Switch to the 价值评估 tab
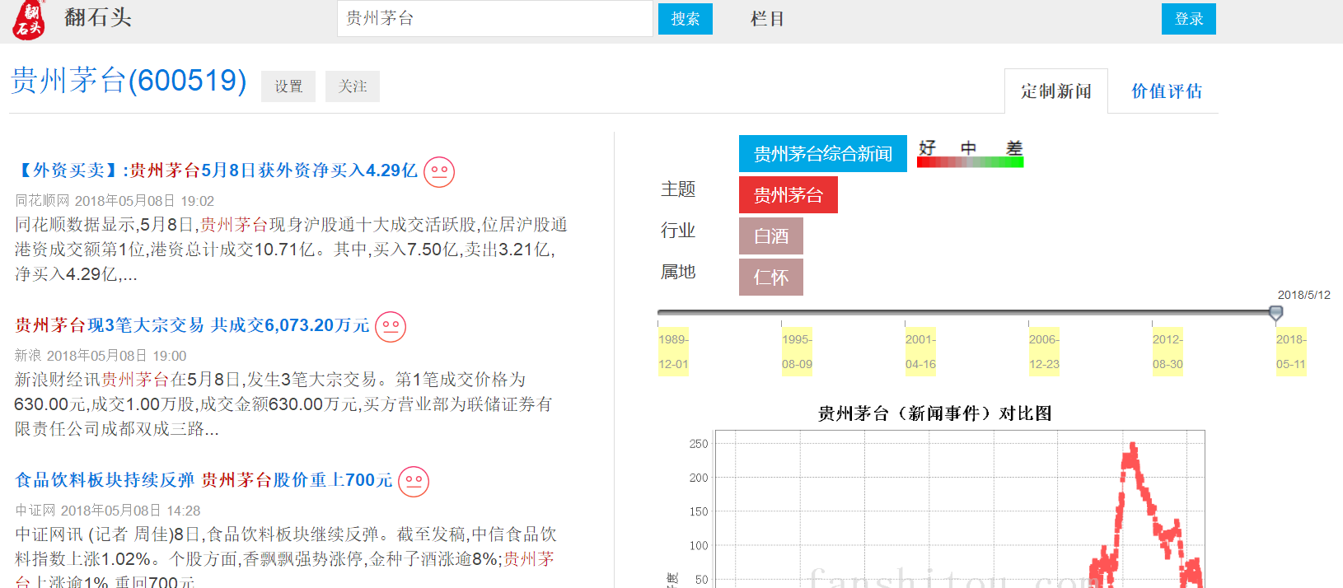 coord(1167,91)
